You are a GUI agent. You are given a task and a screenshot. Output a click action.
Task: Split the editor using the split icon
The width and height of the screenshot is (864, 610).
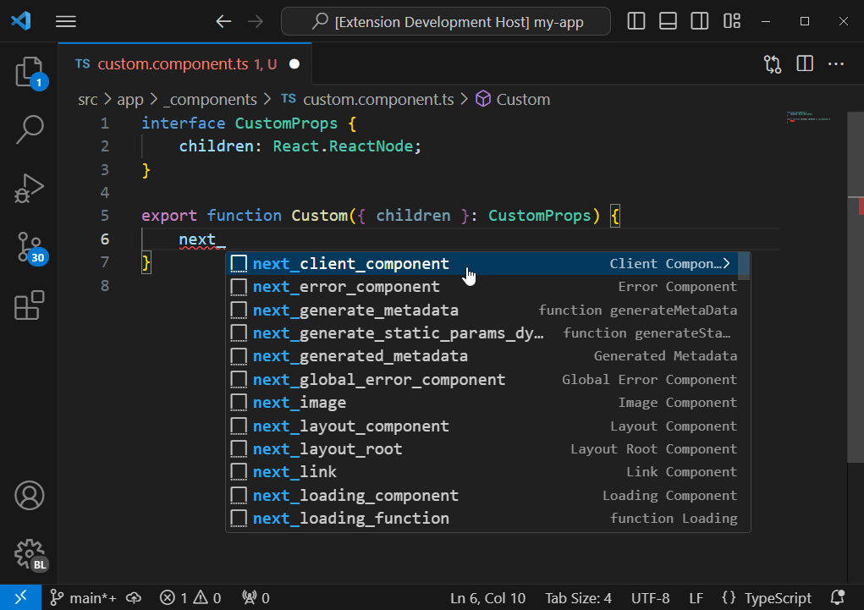pos(803,63)
